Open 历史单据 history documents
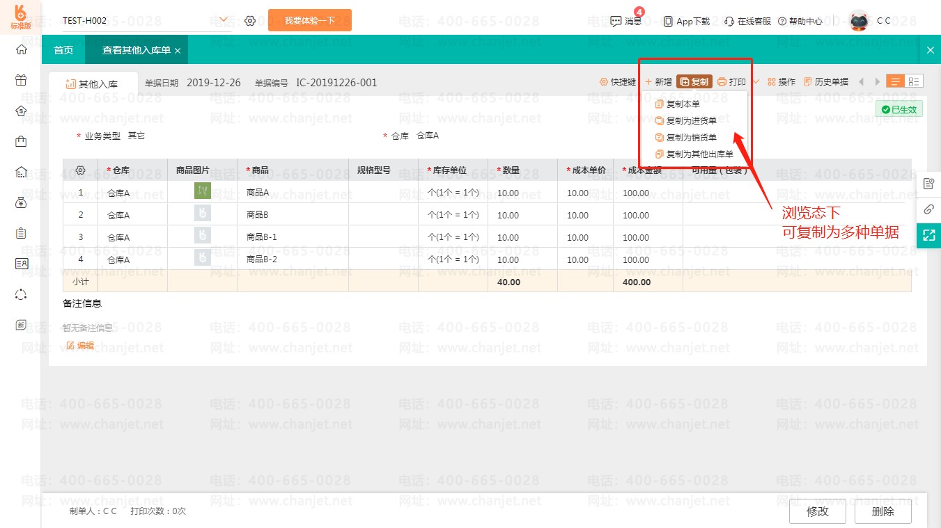 (x=826, y=82)
